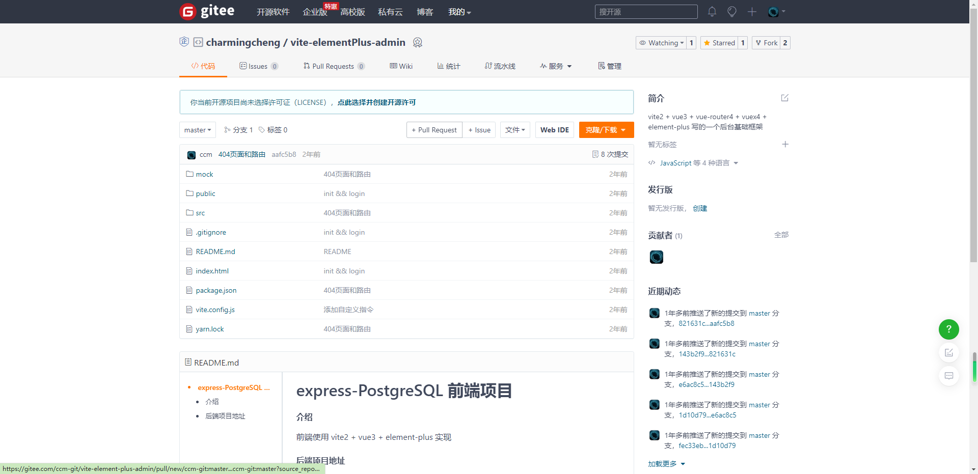The image size is (978, 474).
Task: Expand the JavaScript languages list
Action: point(694,163)
